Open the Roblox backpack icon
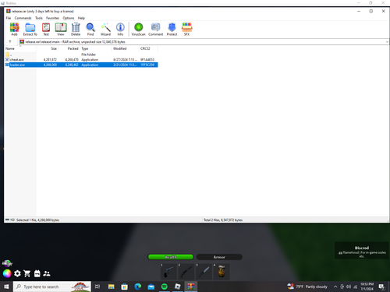This screenshot has height=292, width=390. coord(37,273)
